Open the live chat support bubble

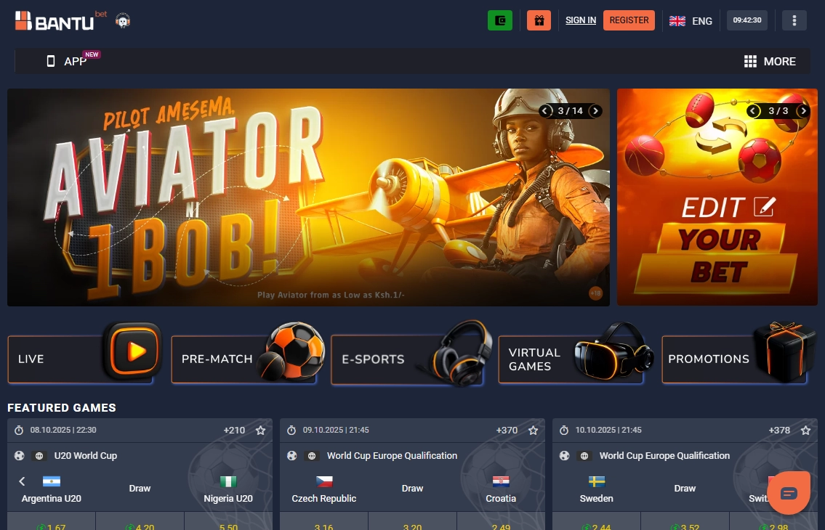(x=789, y=493)
